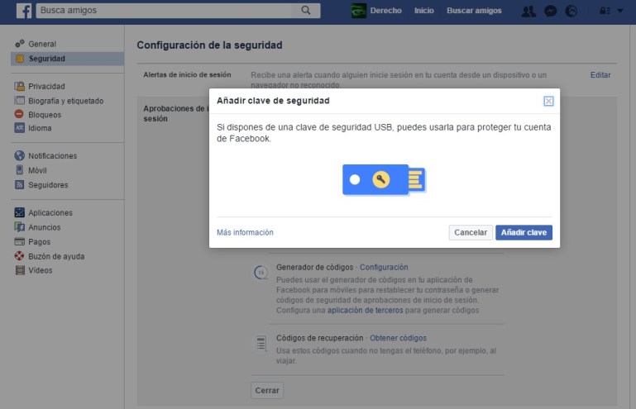Click the Anuncios icon

click(20, 227)
